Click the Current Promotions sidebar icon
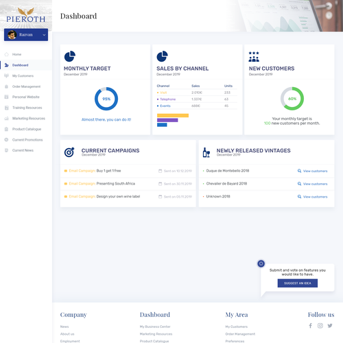The width and height of the screenshot is (343, 343). [6, 140]
